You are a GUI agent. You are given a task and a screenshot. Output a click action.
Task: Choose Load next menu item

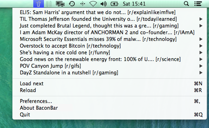[x=109, y=84]
